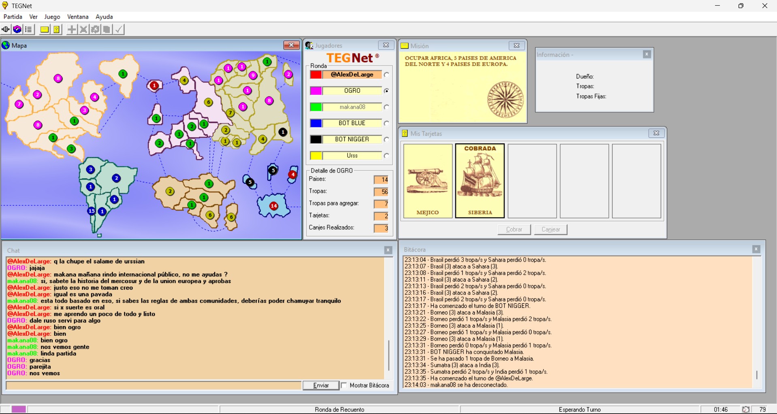Click the plus icon in toolbar
This screenshot has width=777, height=414.
tap(72, 30)
